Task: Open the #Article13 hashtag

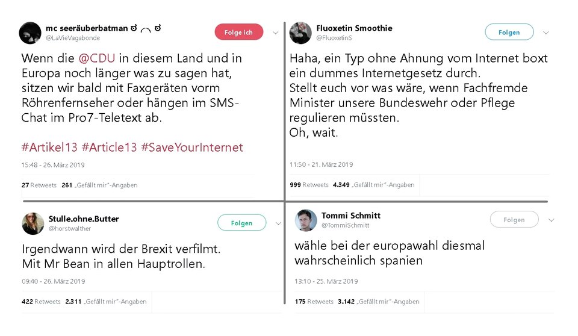Action: 109,148
